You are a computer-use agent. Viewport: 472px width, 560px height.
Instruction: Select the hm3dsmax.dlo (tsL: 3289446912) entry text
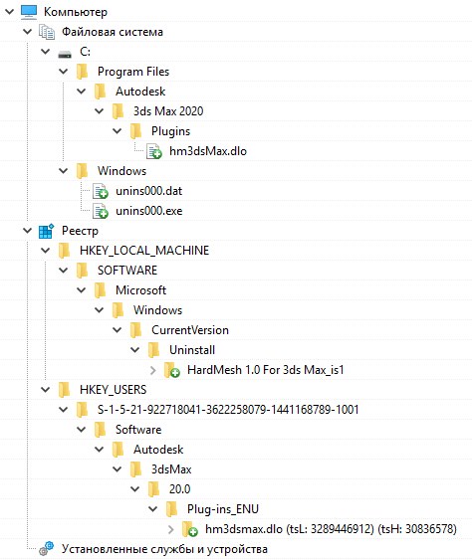[x=331, y=529]
